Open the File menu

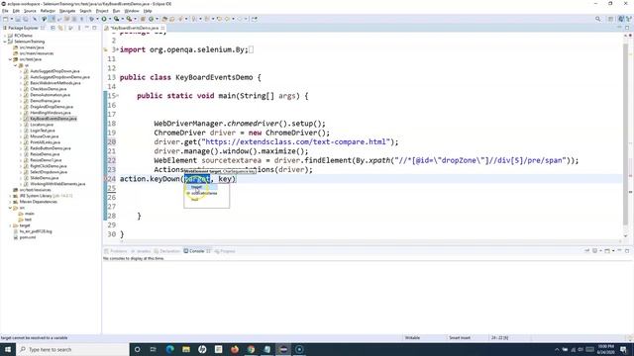[5, 11]
